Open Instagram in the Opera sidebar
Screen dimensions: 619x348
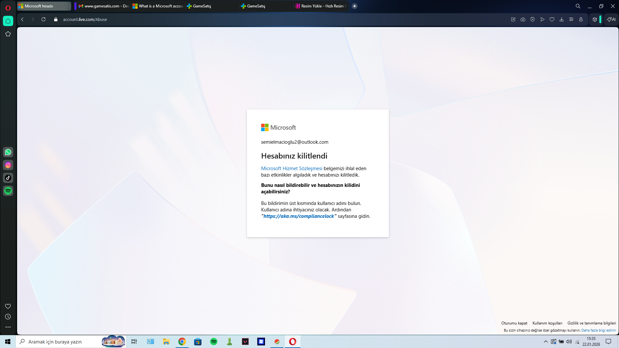coord(8,165)
